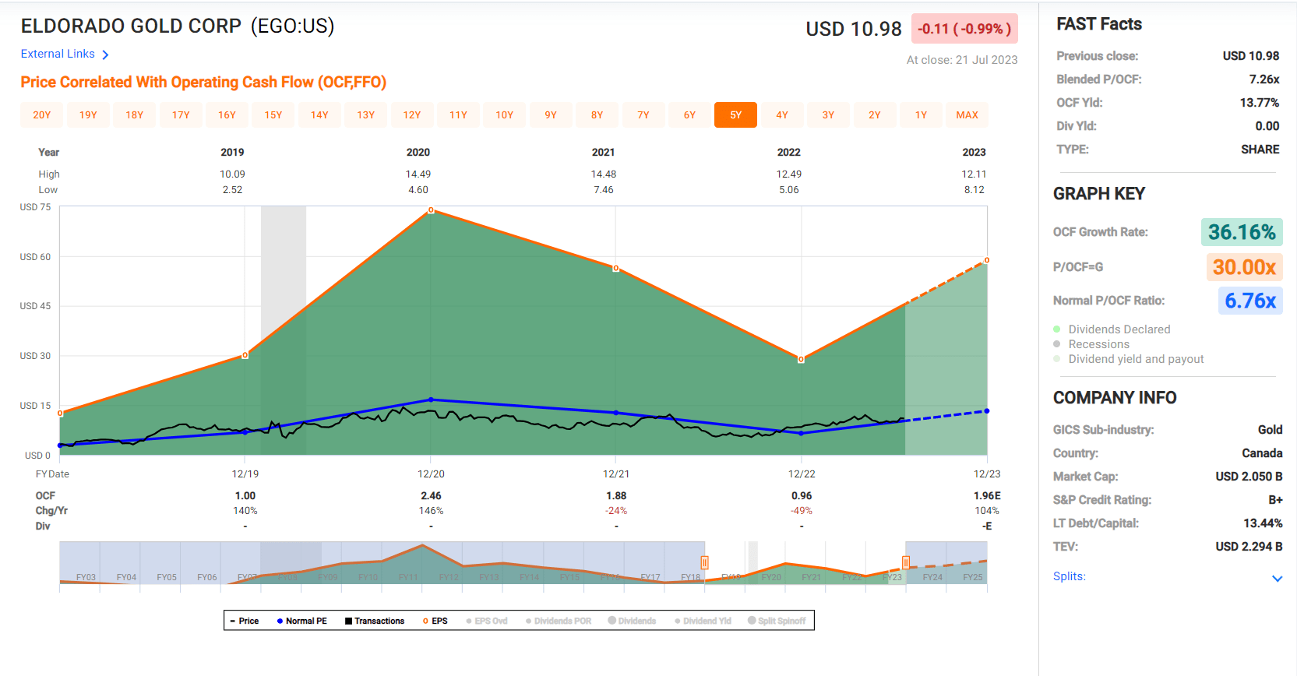
Task: Select the 1Y time range tab
Action: pyautogui.click(x=921, y=114)
